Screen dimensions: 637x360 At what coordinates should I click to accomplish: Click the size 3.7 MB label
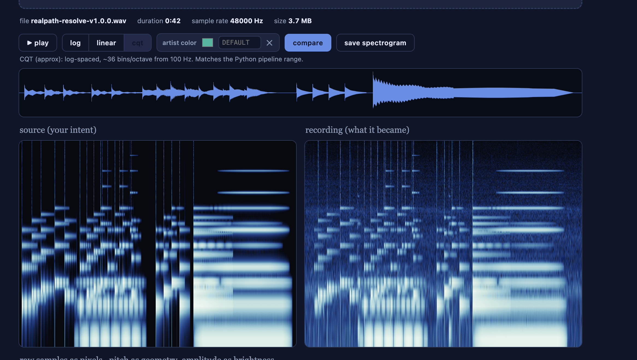(x=293, y=21)
